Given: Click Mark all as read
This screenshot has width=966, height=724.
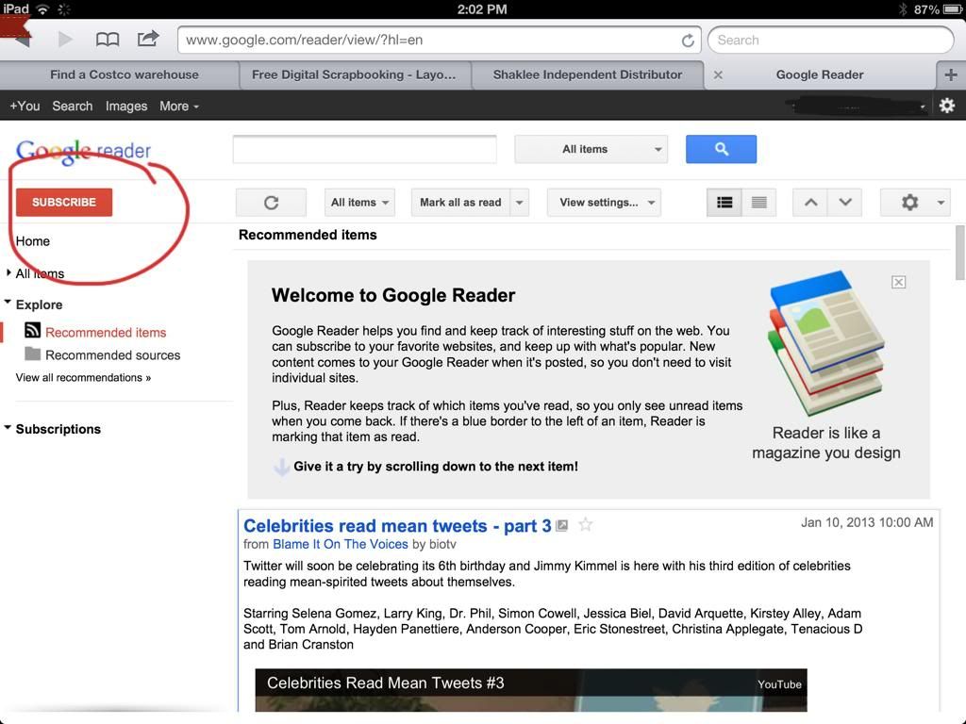Looking at the screenshot, I should [x=460, y=203].
